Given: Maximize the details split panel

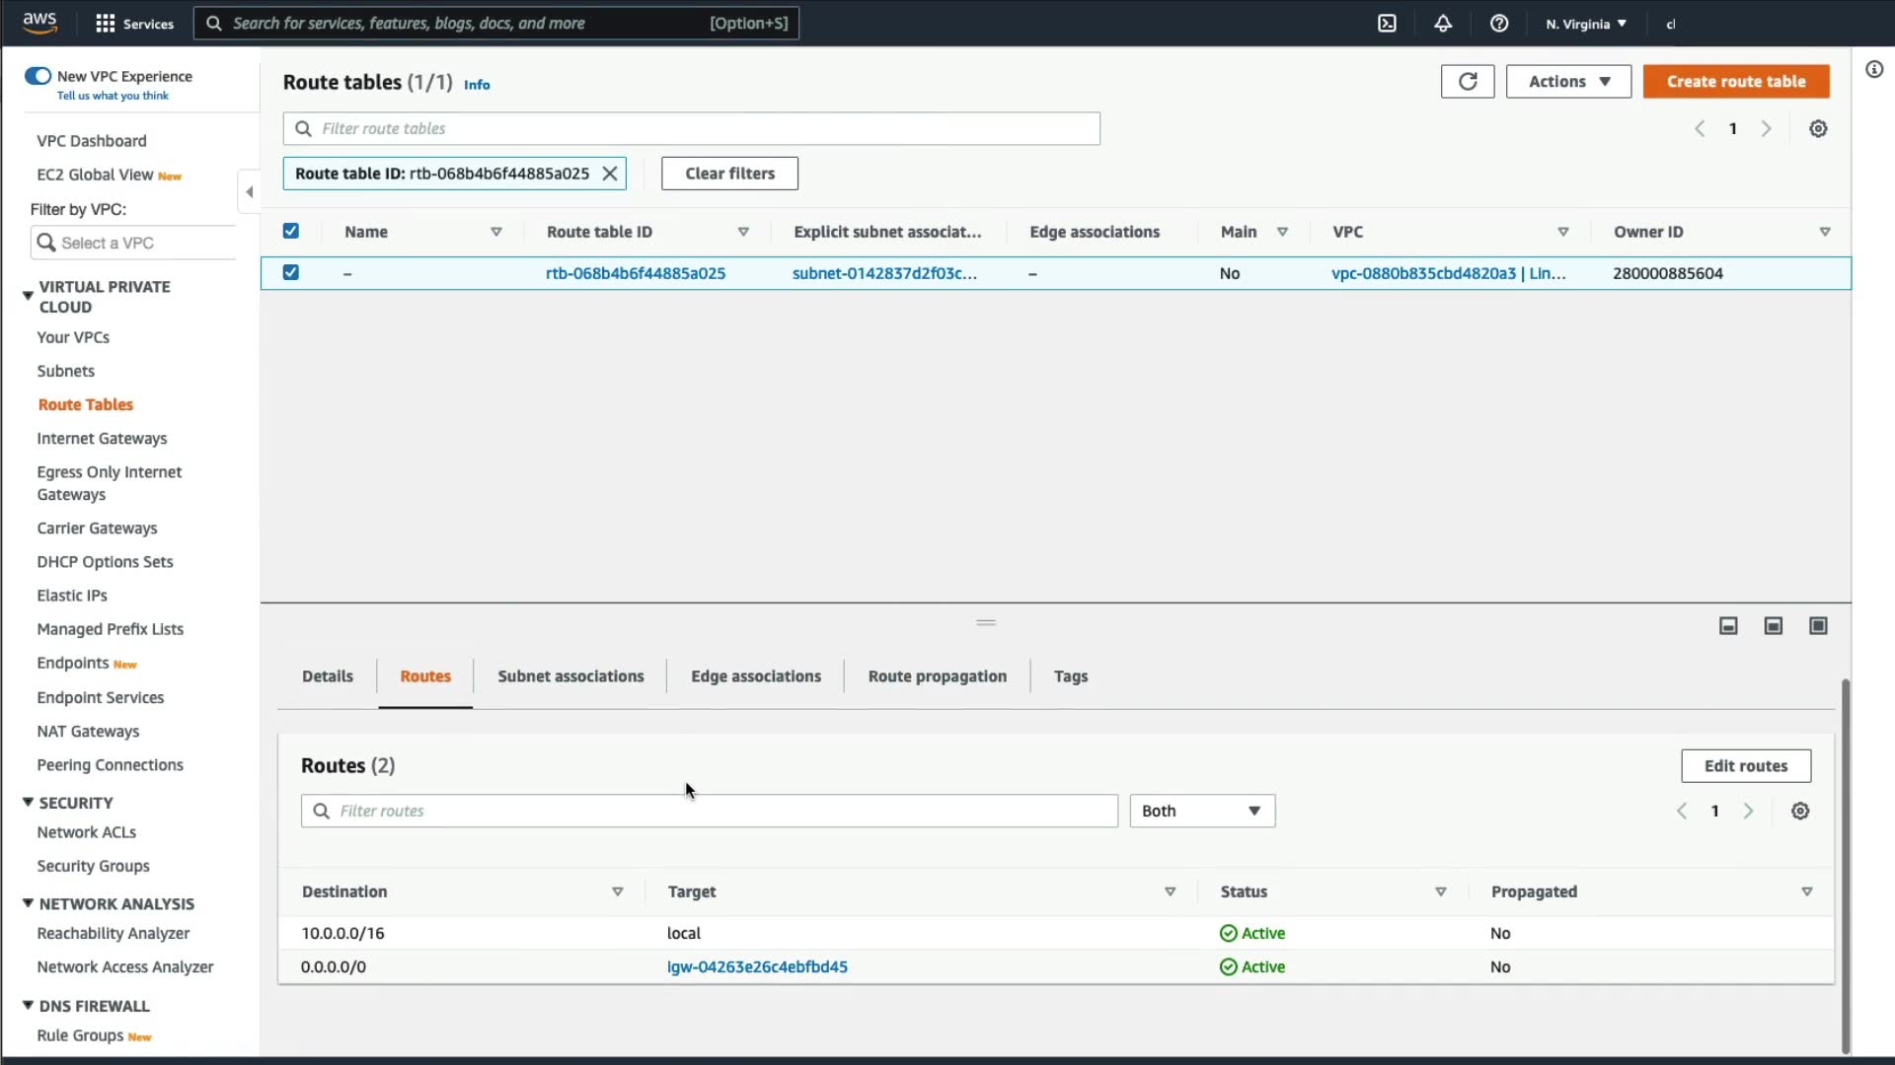Looking at the screenshot, I should point(1818,626).
